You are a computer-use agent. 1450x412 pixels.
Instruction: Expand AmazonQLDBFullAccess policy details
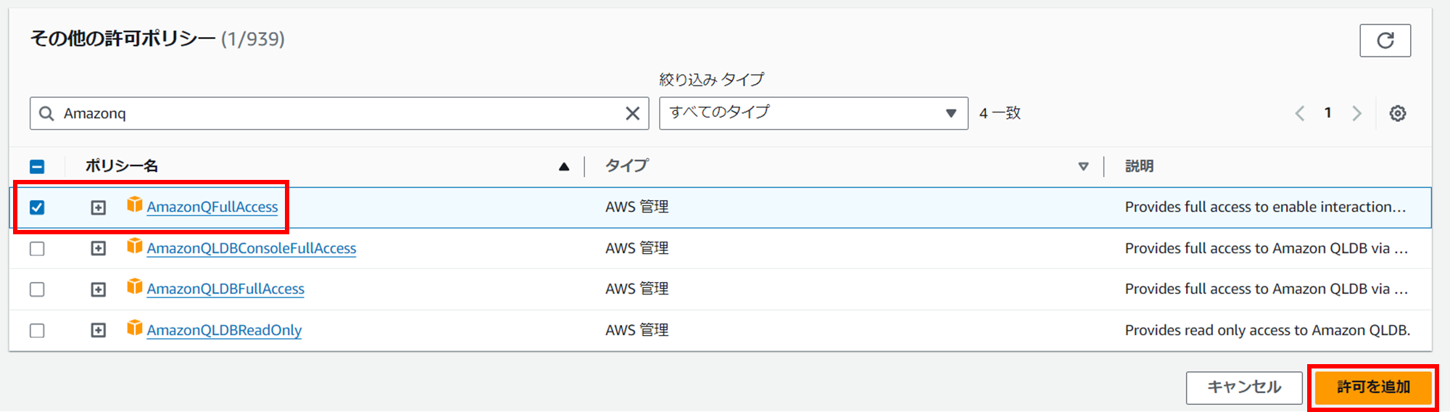(98, 289)
